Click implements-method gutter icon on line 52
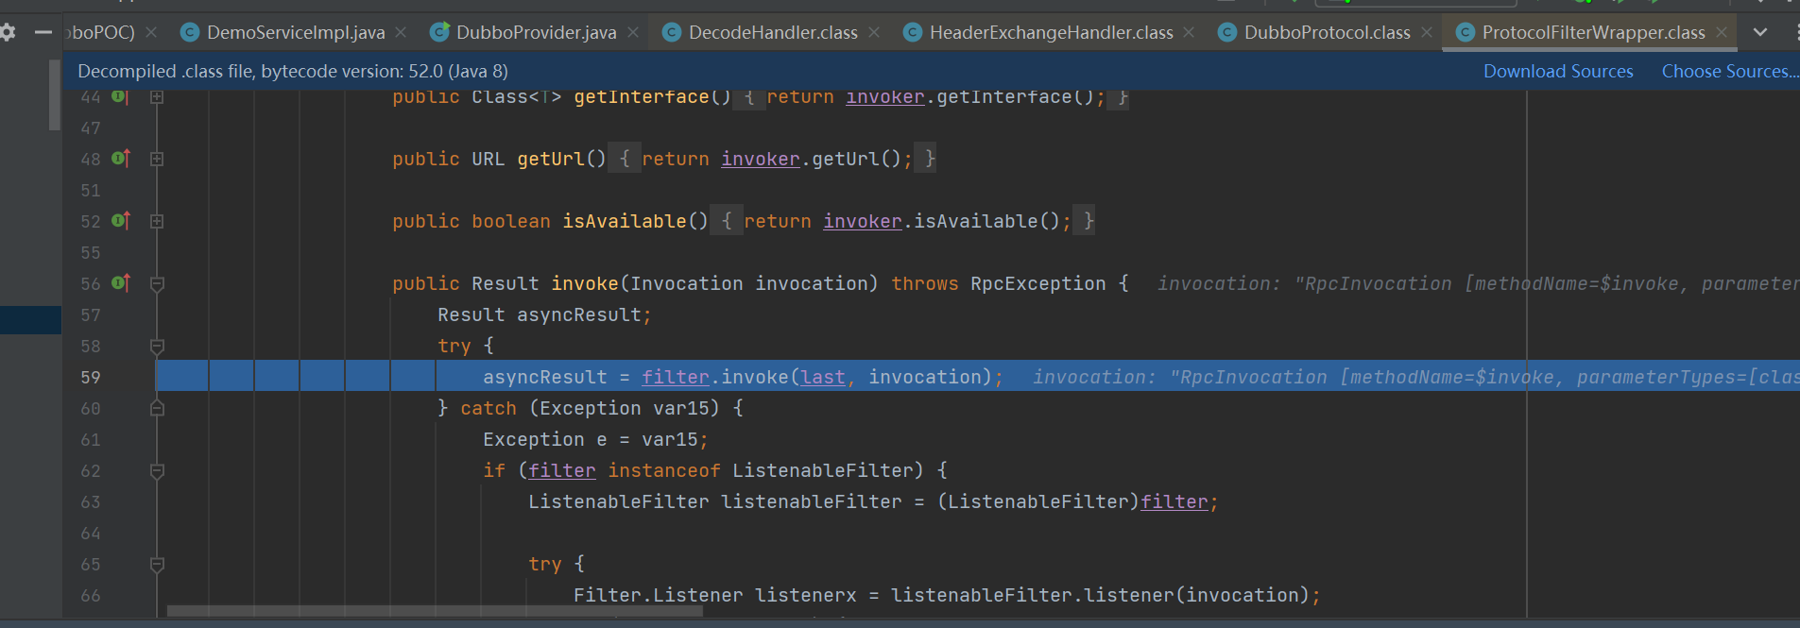Screen dimensions: 1800x628 (x=120, y=220)
